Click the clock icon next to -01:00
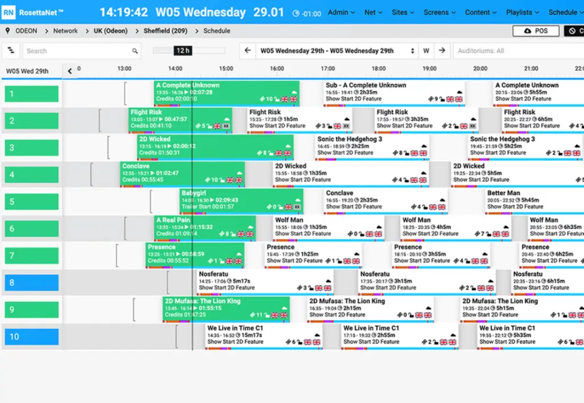 pos(296,14)
